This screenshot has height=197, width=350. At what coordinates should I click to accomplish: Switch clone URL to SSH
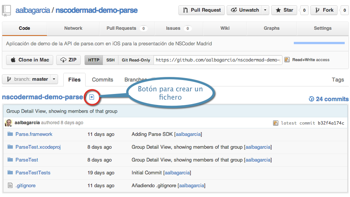[111, 60]
